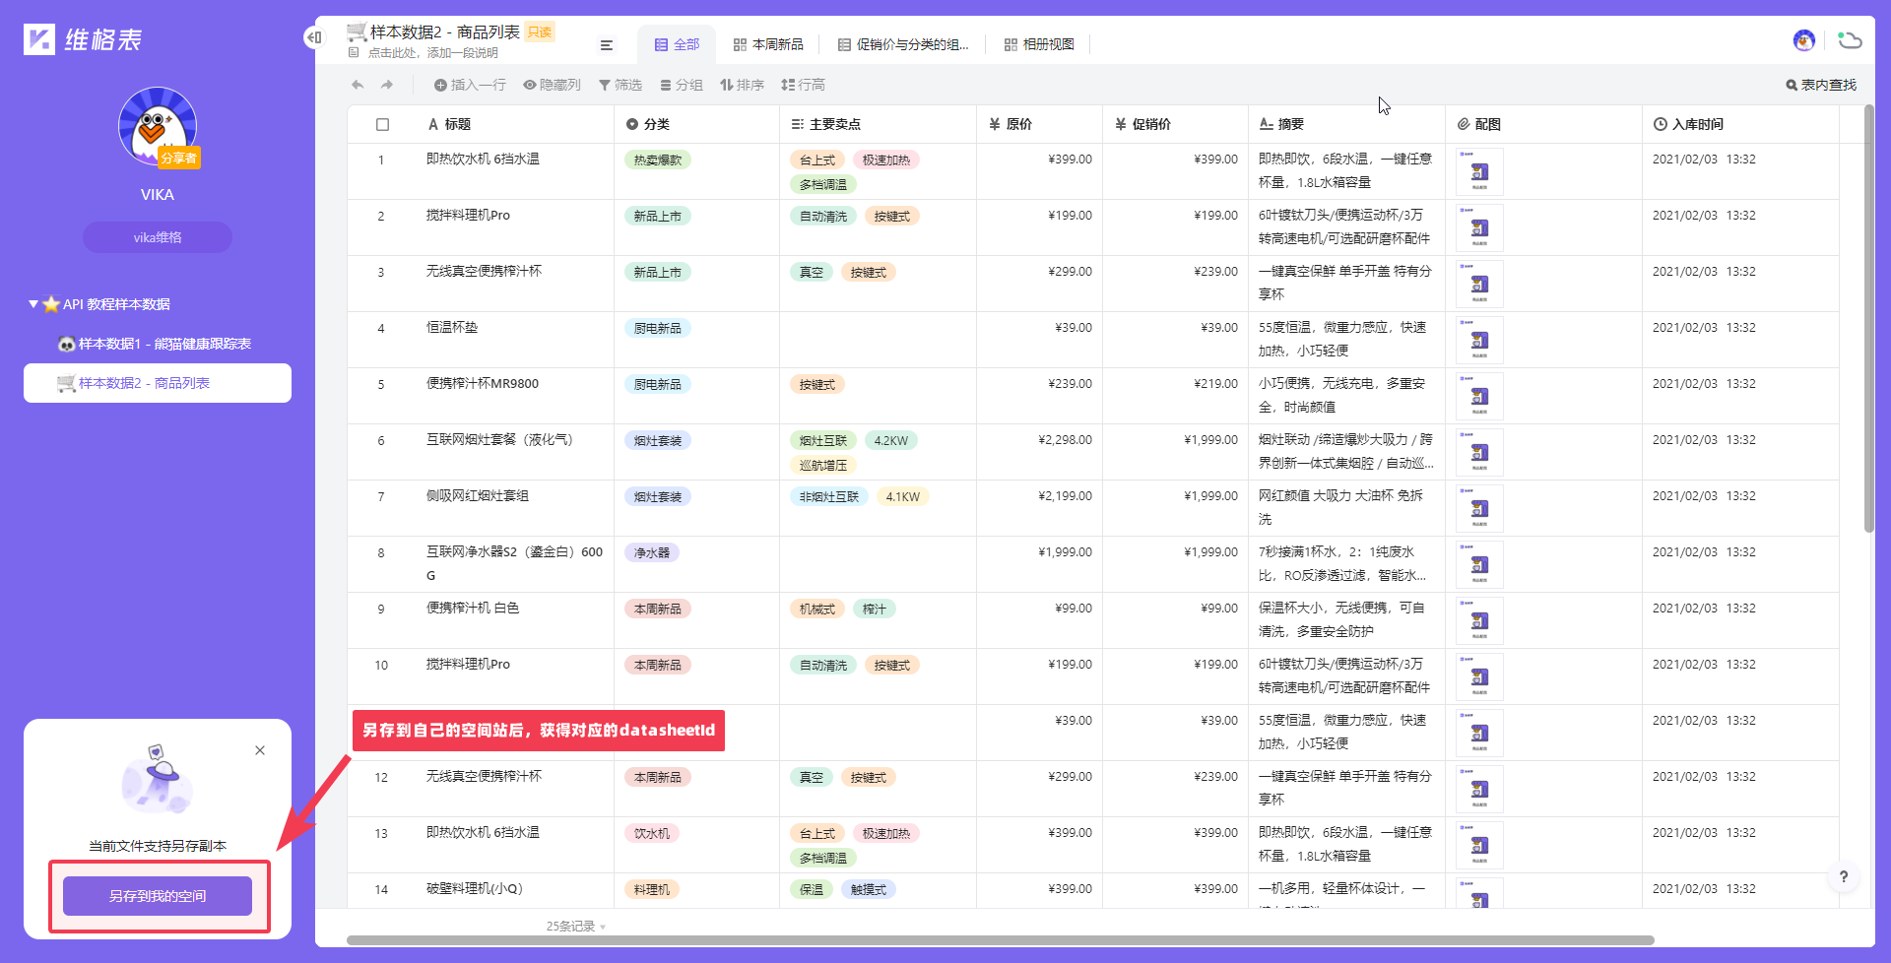Screen dimensions: 1891x963
Task: Click the 原价 column header
Action: (x=1040, y=124)
